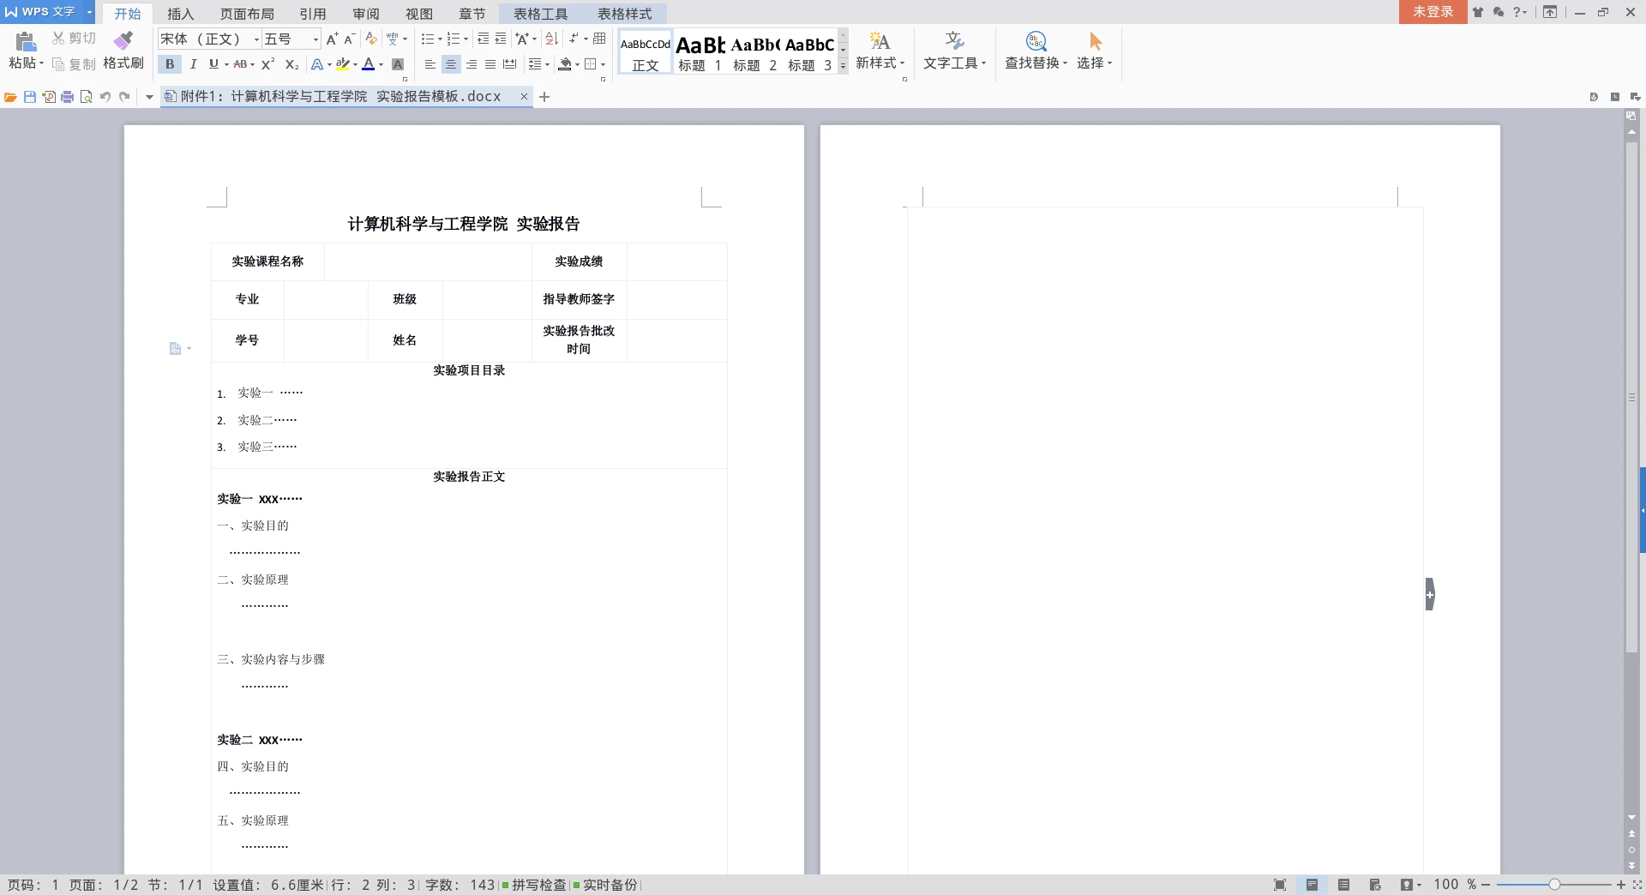Click the 未登录 login button
Image resolution: width=1646 pixels, height=895 pixels.
[x=1433, y=12]
